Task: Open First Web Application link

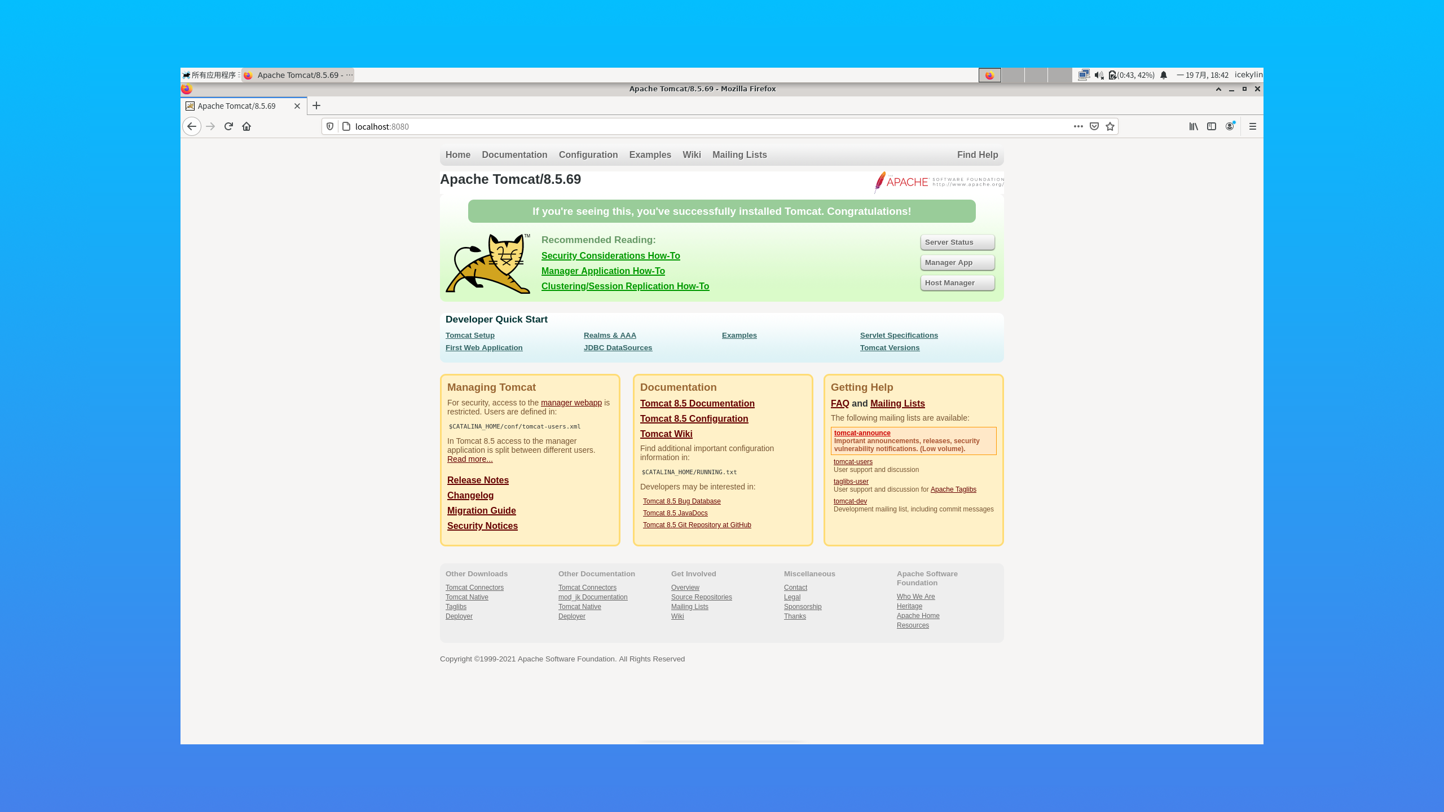Action: click(x=484, y=347)
